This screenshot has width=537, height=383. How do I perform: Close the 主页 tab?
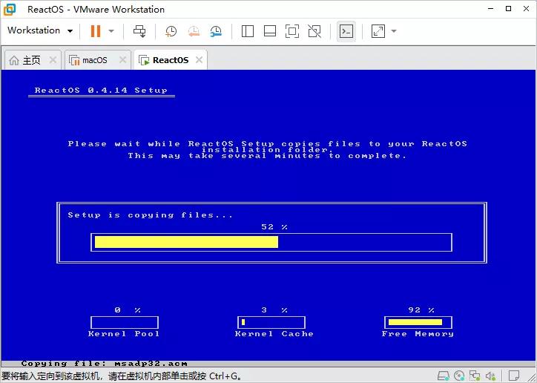click(x=53, y=60)
